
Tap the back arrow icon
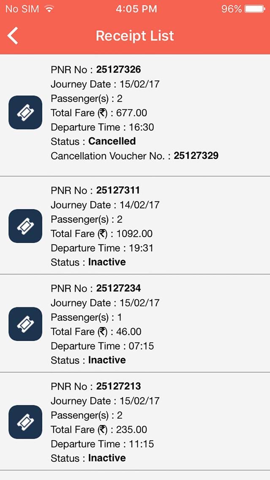pos(12,35)
